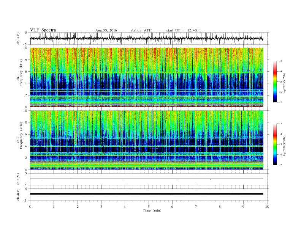Click the ch.1 Frequency (kHz) axis label
301x232 pixels.
(x=20, y=73)
